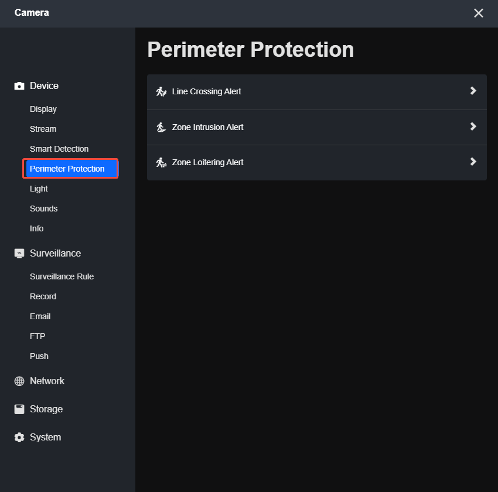Click the Surveillance monitor icon in sidebar

[x=19, y=253]
